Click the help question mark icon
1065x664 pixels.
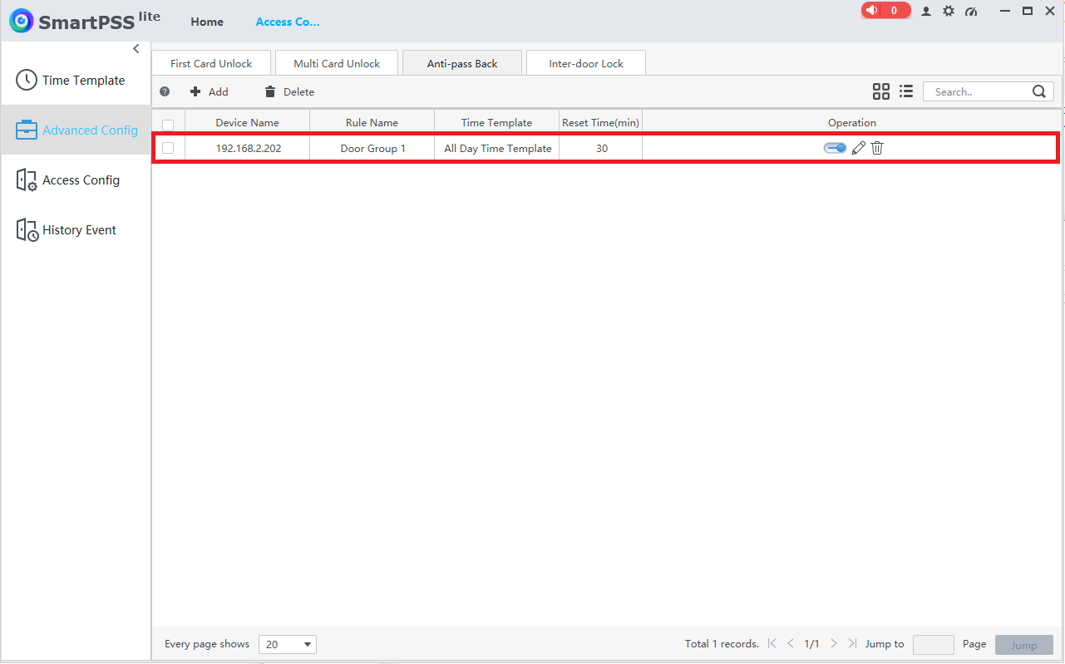click(x=165, y=91)
